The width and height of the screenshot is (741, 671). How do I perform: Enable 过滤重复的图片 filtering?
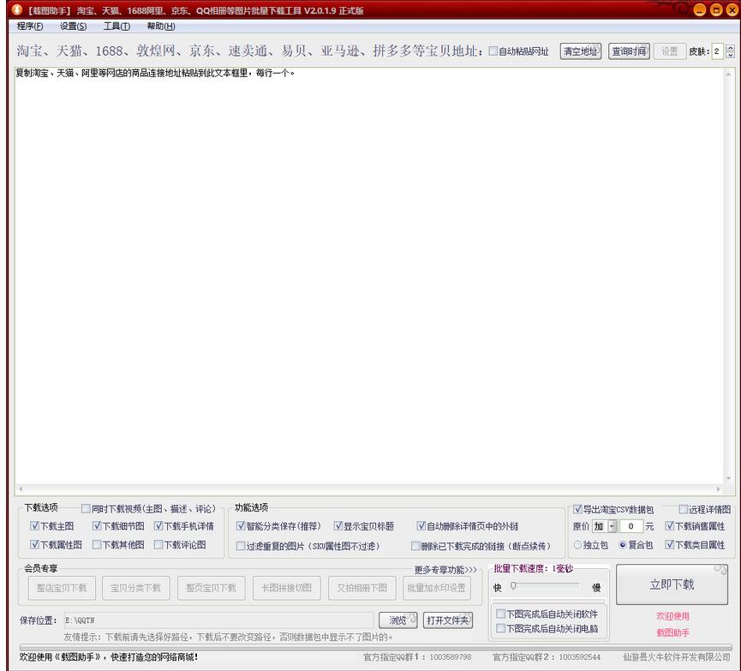242,545
